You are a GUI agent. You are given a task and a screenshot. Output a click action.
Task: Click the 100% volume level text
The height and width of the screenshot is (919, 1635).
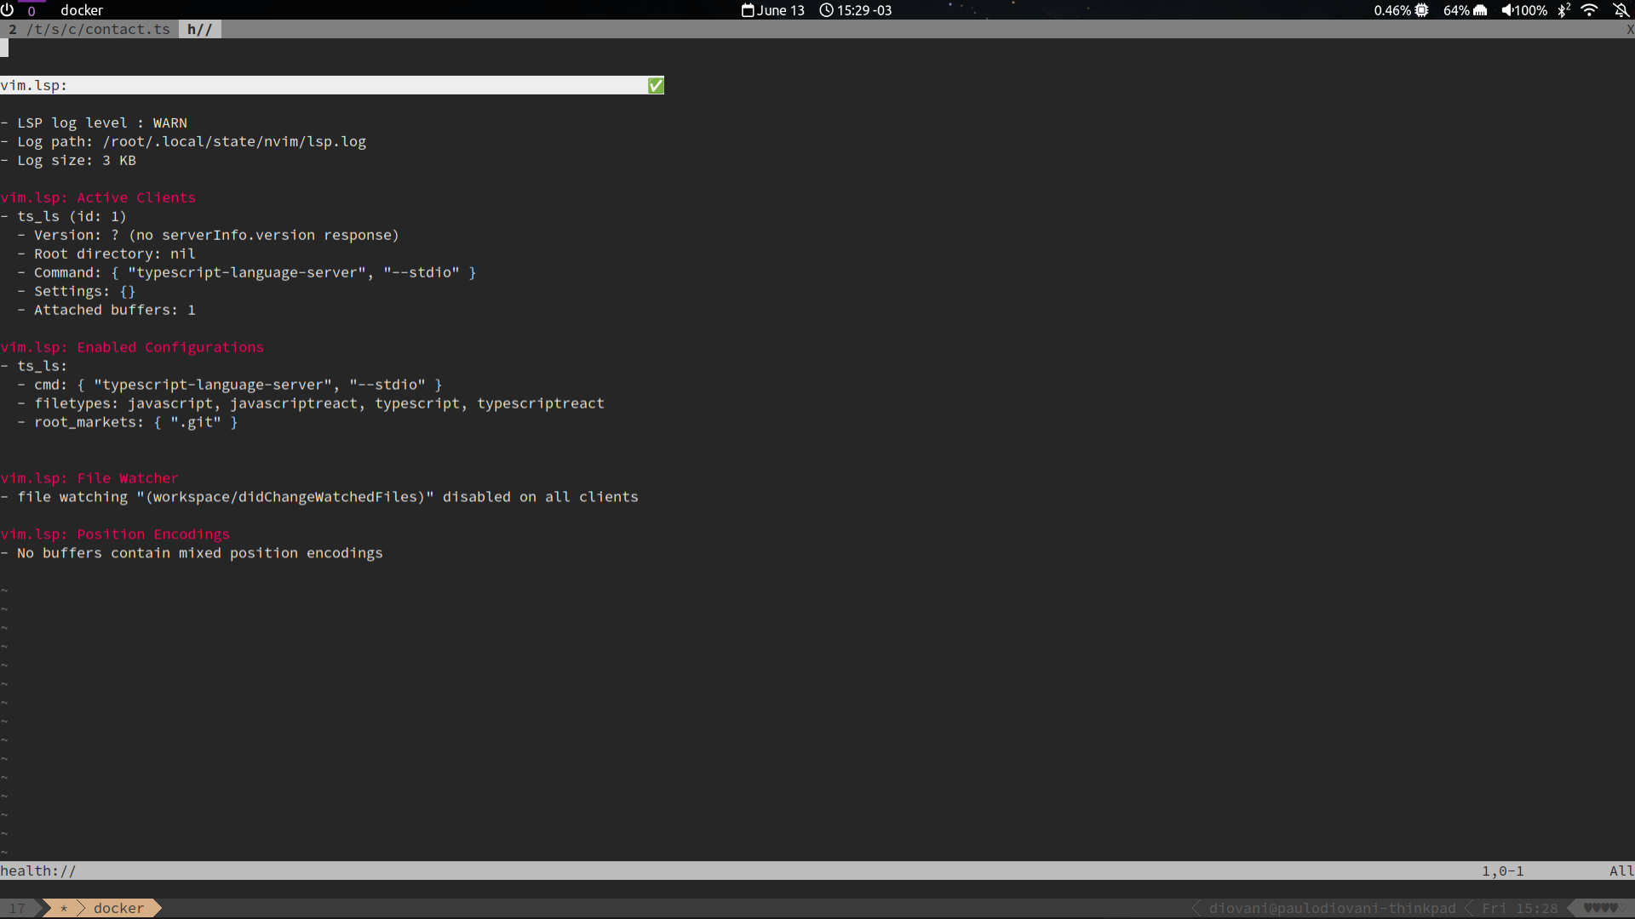[x=1531, y=10]
